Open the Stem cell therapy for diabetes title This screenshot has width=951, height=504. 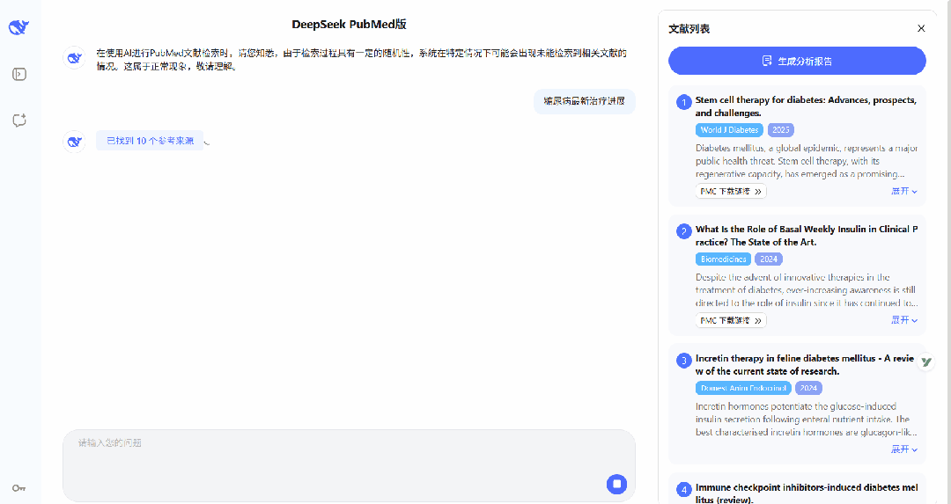pos(806,106)
